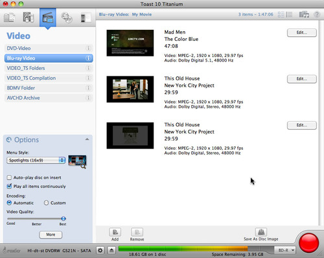Open the BD-R disc type dropdown

point(285,250)
